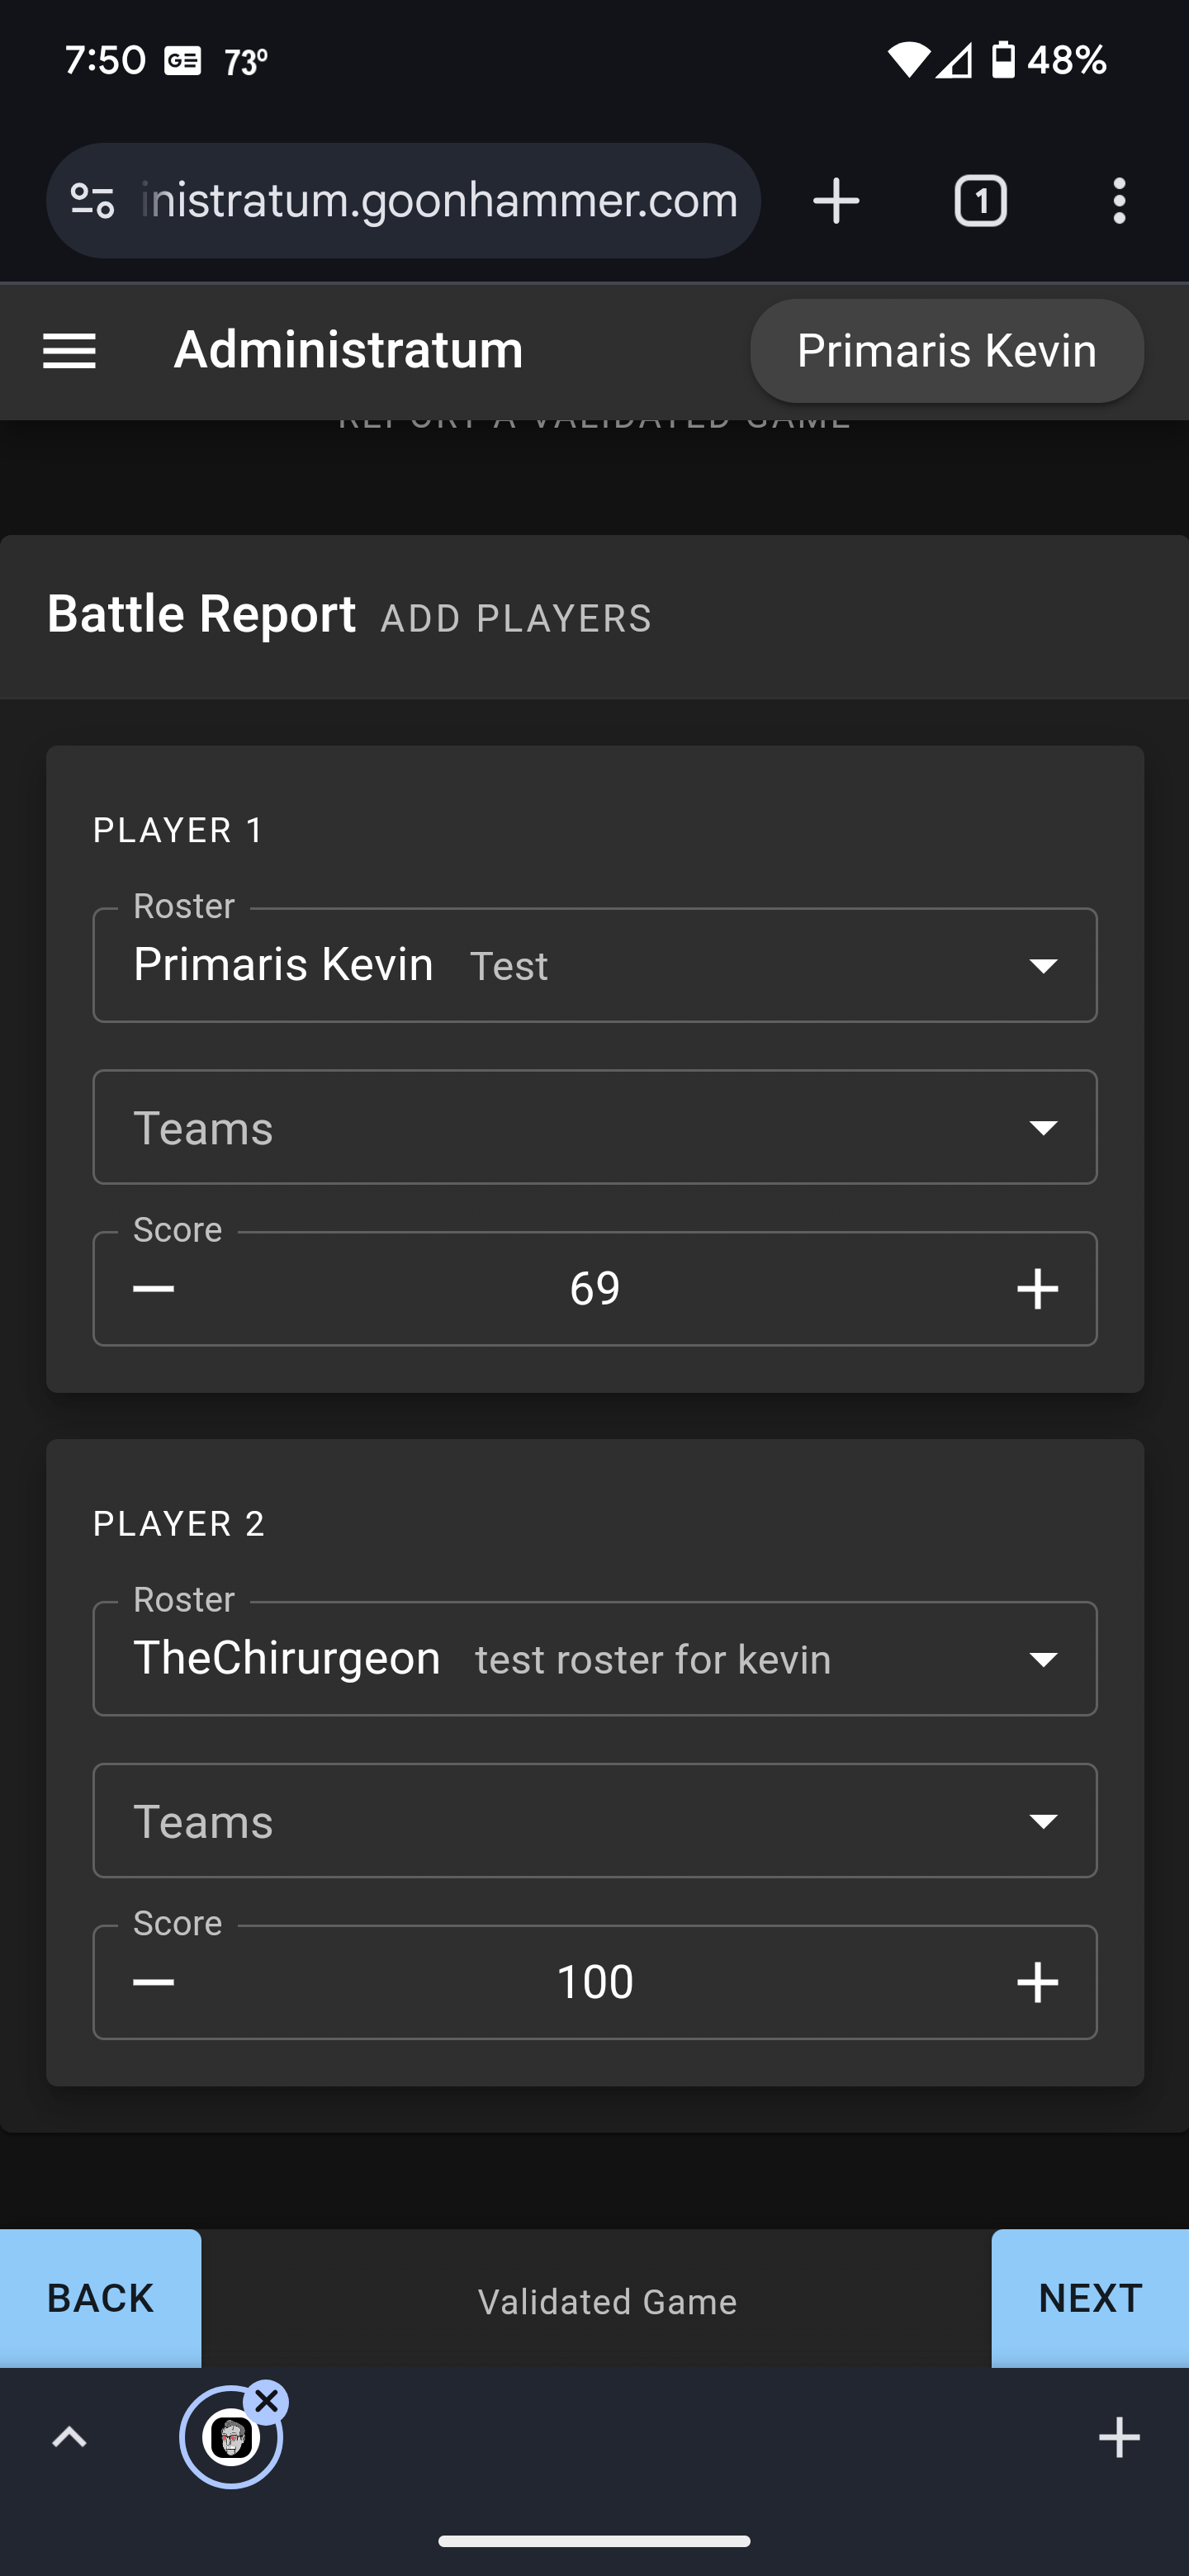Close the floating avatar bubble
This screenshot has width=1189, height=2576.
267,2401
